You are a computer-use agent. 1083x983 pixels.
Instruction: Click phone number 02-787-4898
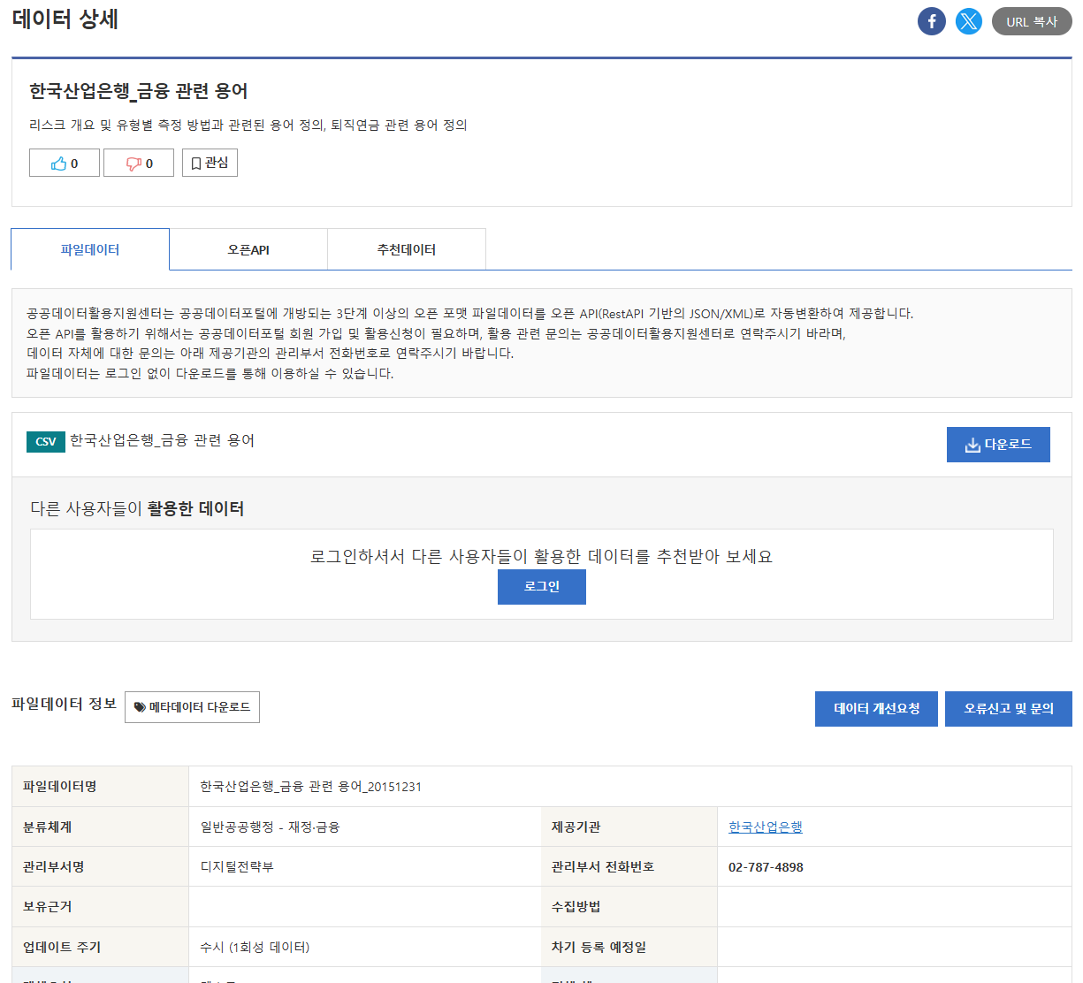(x=766, y=867)
